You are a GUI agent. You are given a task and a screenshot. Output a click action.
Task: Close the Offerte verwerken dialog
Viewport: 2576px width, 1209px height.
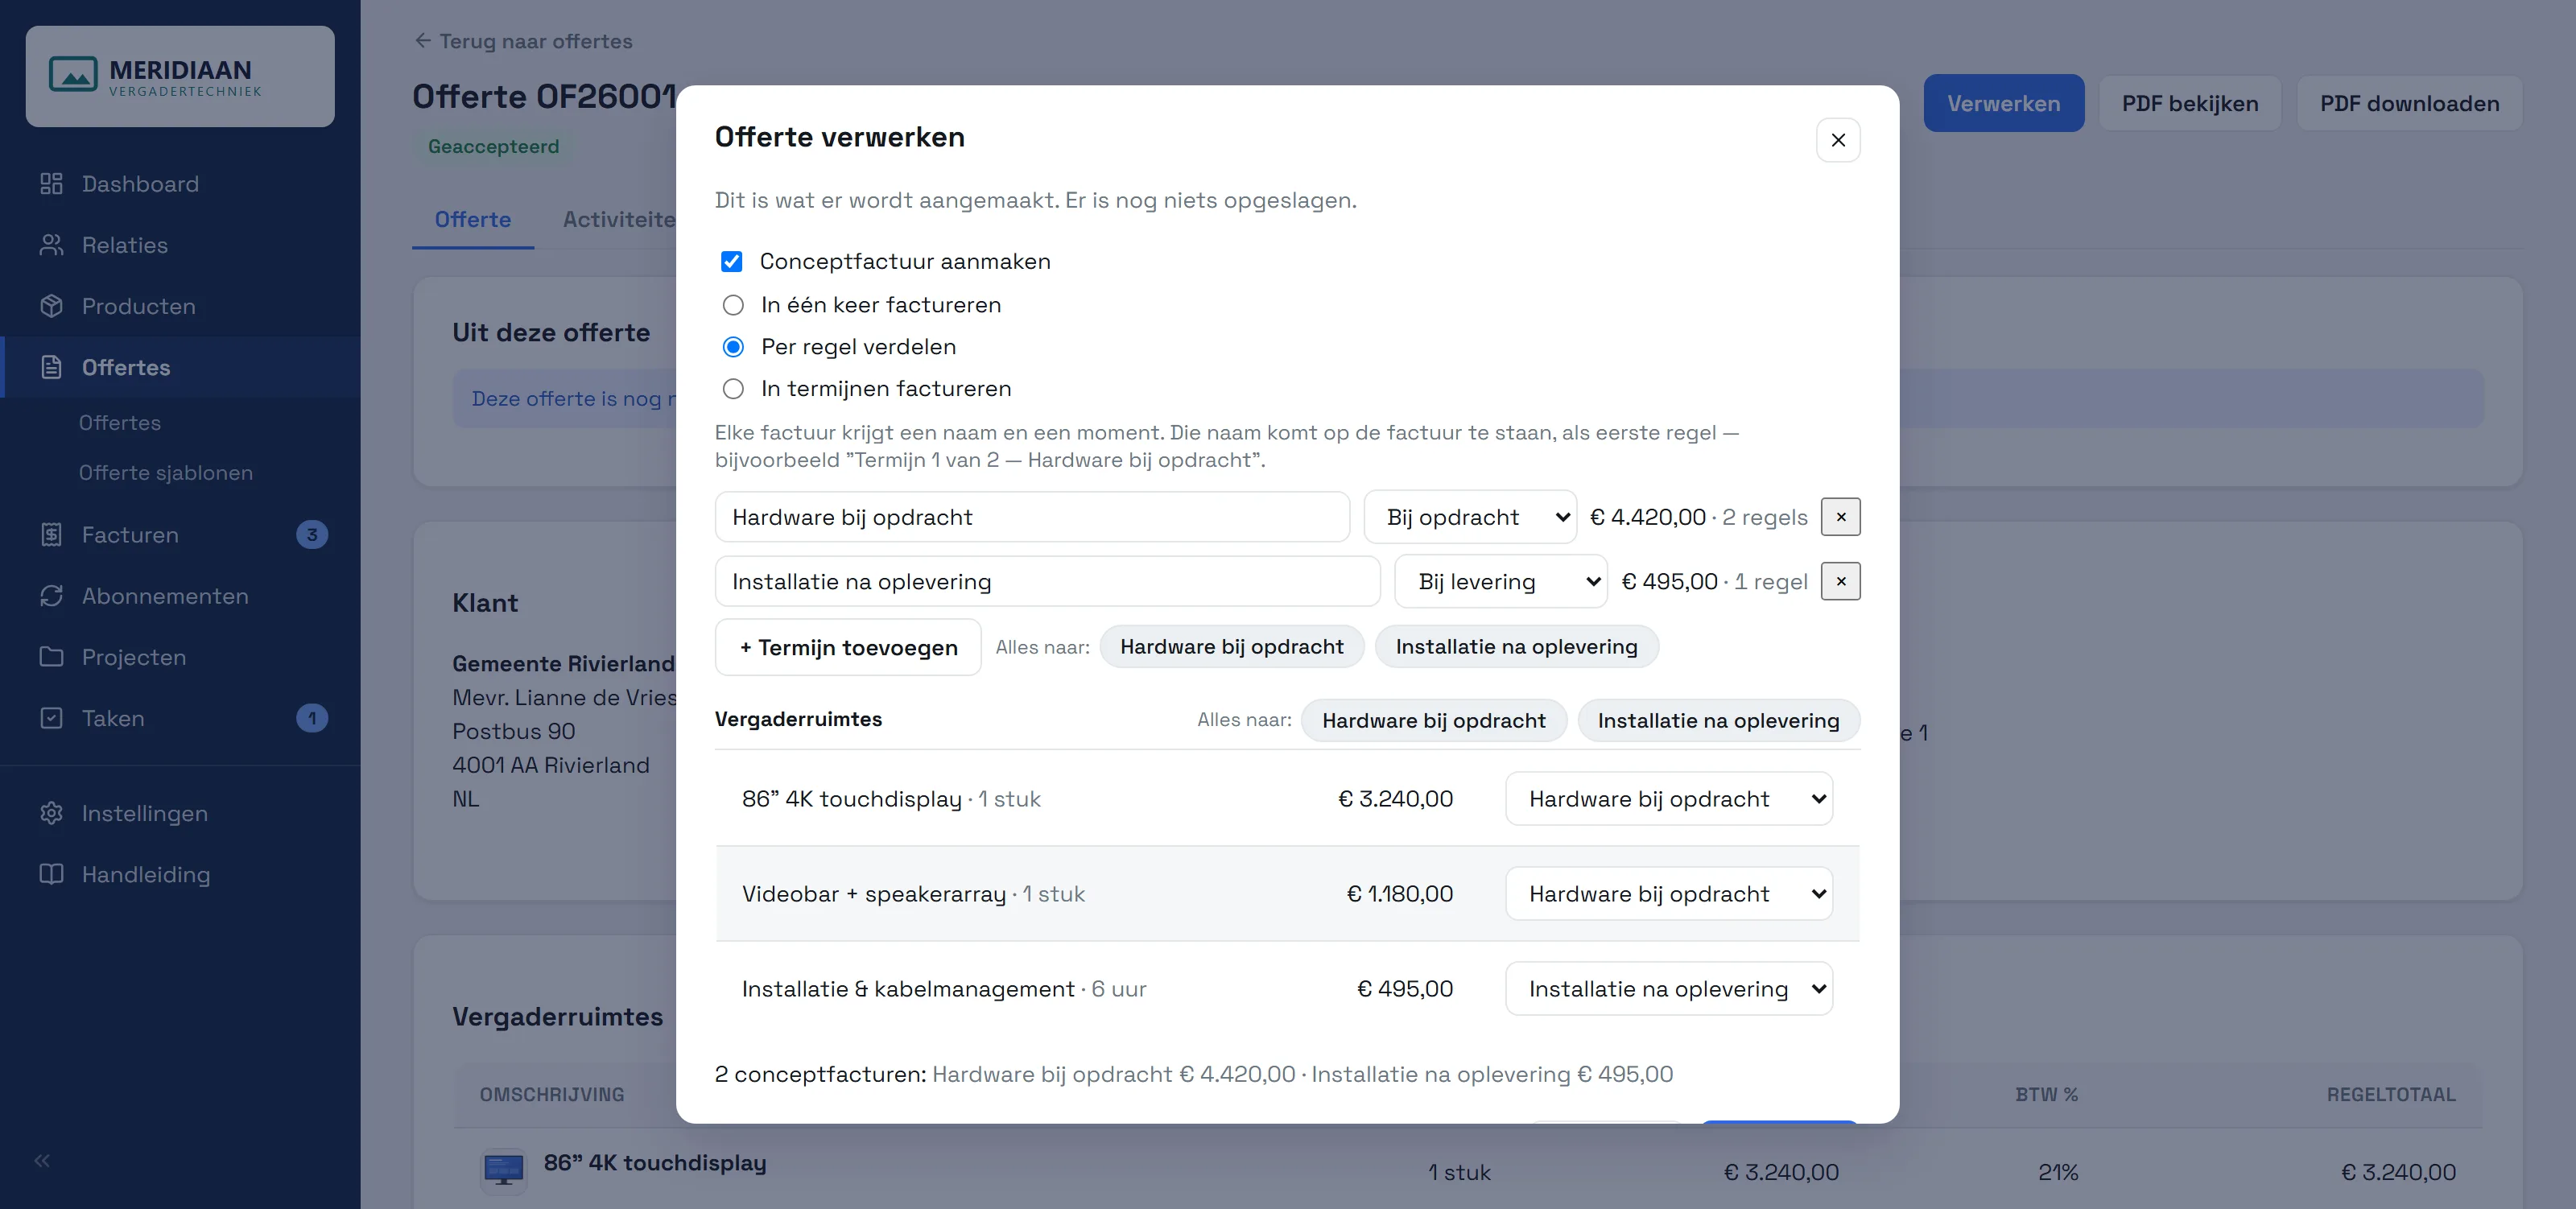1838,140
